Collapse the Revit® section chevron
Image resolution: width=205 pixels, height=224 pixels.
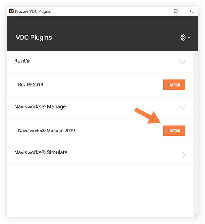tap(182, 62)
